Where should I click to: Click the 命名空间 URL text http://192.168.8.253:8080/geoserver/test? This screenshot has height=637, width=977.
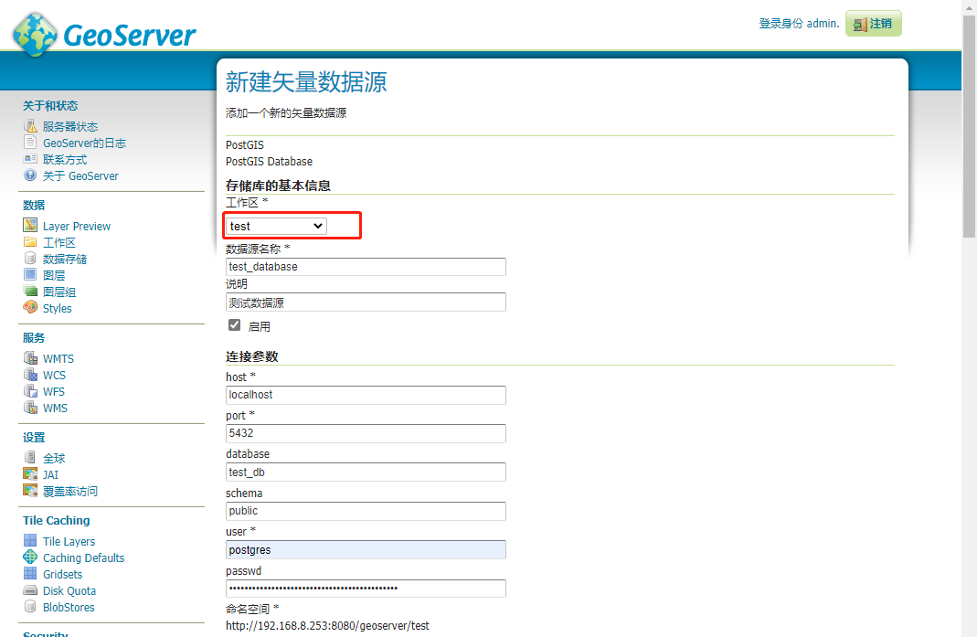coord(327,626)
